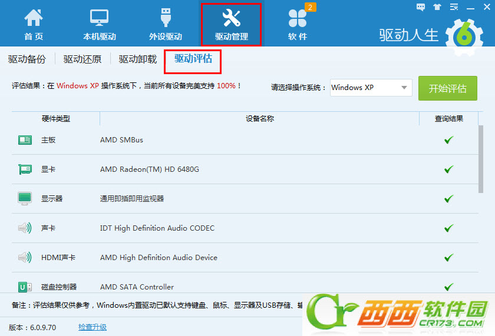Screen dimensions: 495x336
Task: Click the feedback chat bubble icon
Action: 421,7
